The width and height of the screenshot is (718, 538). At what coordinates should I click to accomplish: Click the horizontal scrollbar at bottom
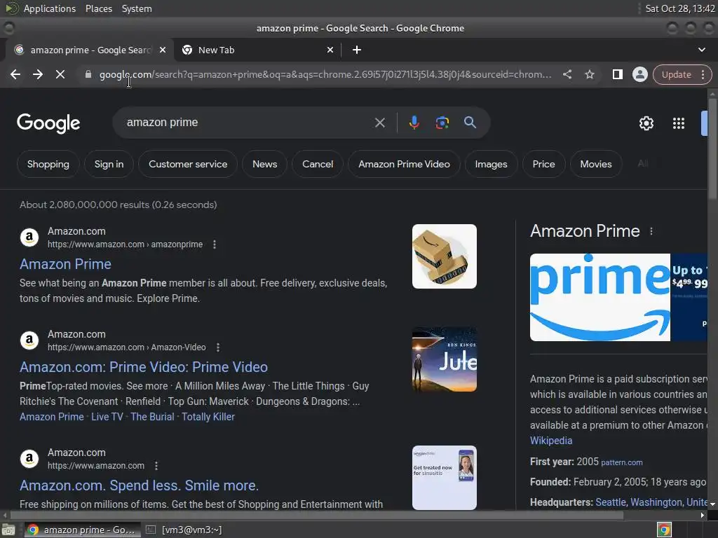(x=316, y=515)
